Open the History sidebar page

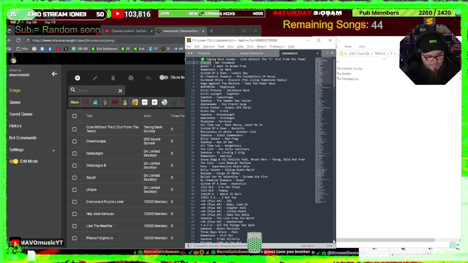pyautogui.click(x=15, y=126)
